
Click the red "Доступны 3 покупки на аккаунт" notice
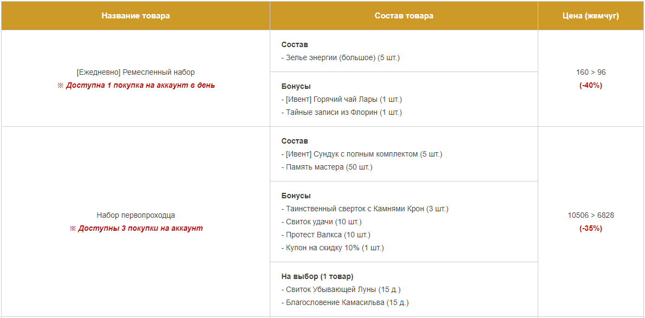tap(140, 228)
